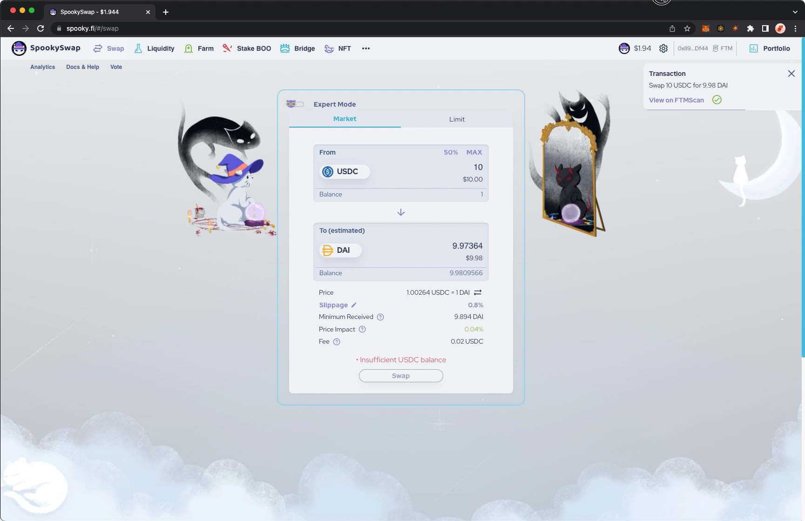Open the extensions puzzle menu
The height and width of the screenshot is (521, 805).
coord(751,28)
